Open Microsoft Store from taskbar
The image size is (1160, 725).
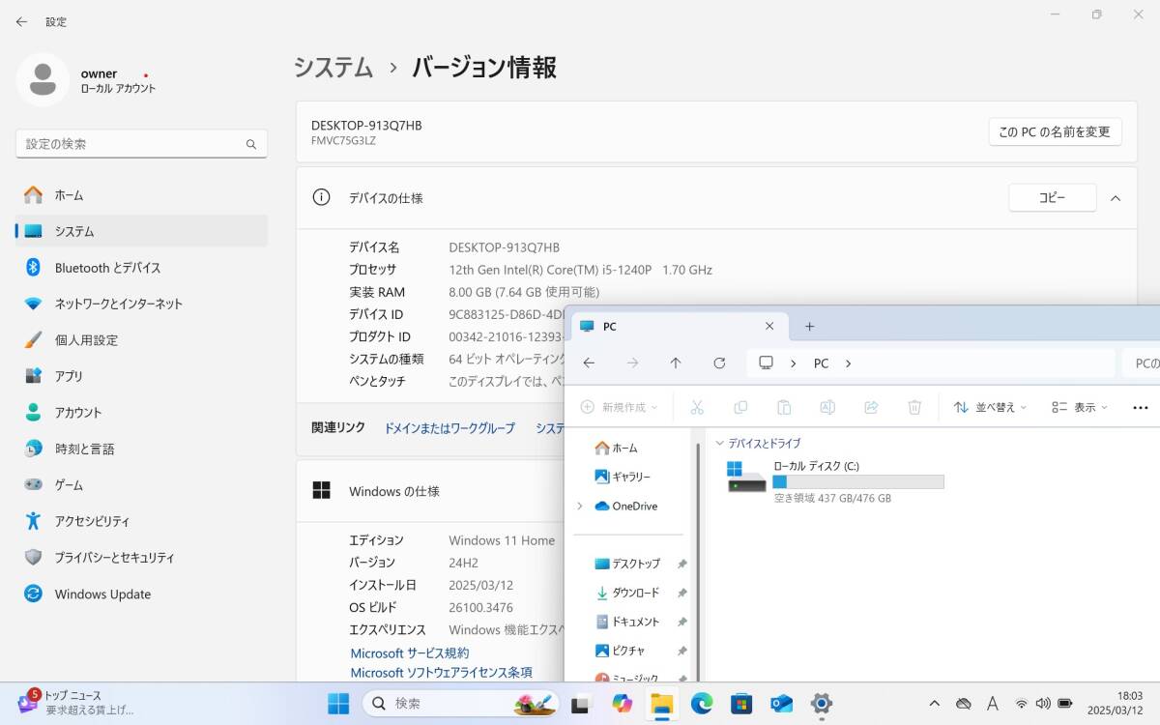click(x=741, y=703)
